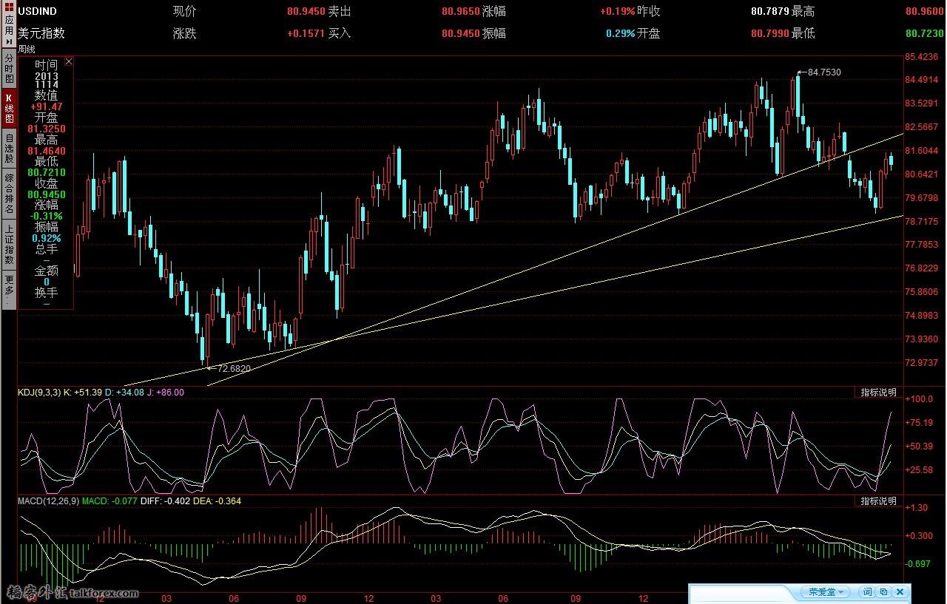Click the 词 dictionary icon in popup

point(866,592)
